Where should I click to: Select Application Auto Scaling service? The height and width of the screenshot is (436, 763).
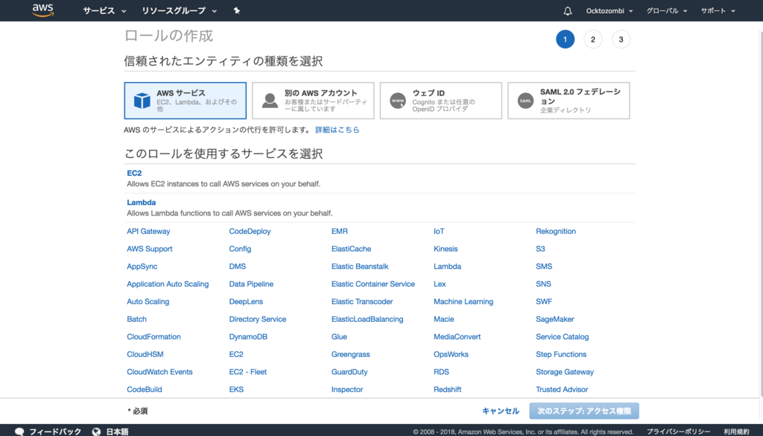(168, 284)
